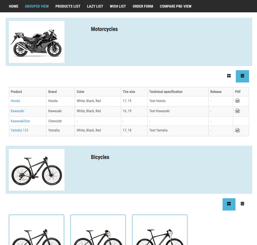Click the Product column header
This screenshot has width=257, height=245.
coord(28,92)
